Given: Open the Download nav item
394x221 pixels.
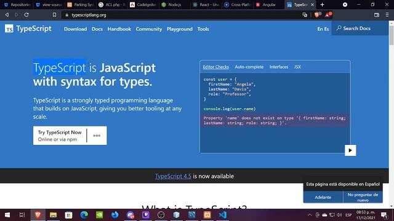Looking at the screenshot, I should coord(75,29).
